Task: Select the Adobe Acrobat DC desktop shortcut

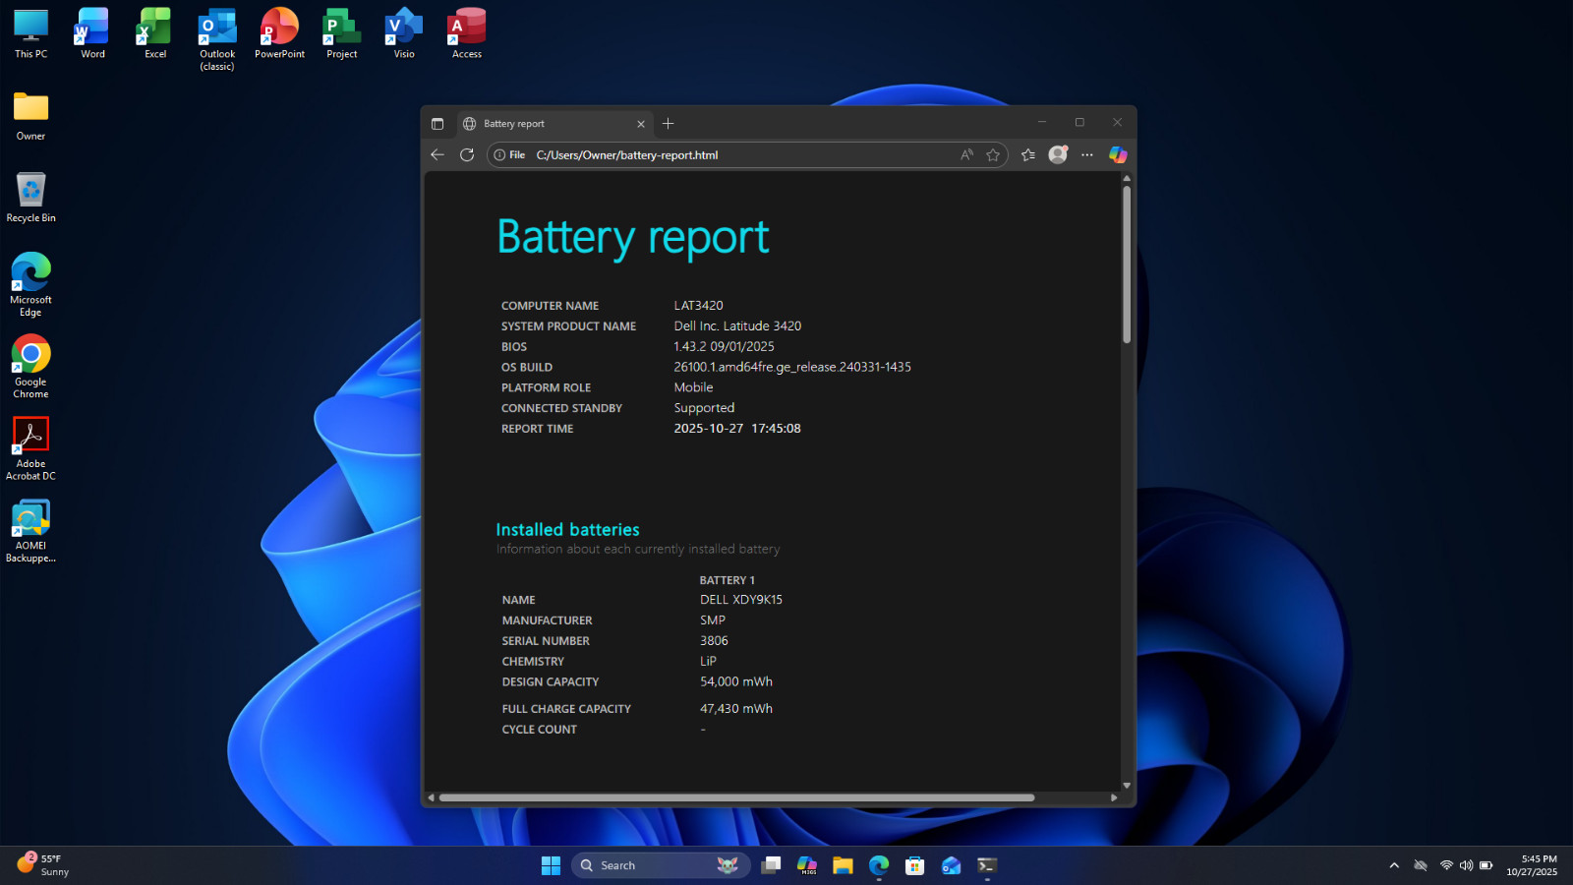Action: pos(30,449)
